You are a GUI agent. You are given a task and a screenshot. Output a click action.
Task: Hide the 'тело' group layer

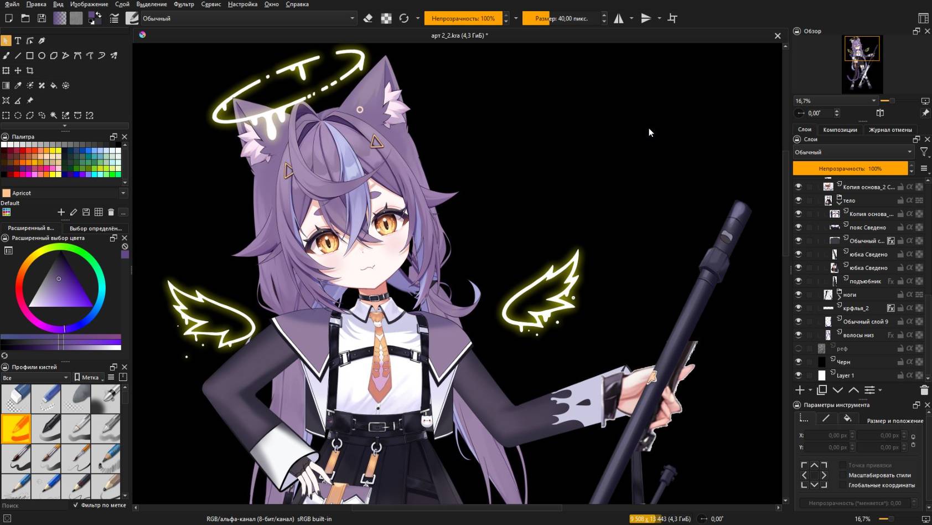(798, 200)
